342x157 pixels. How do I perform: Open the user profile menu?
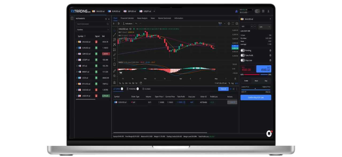click(269, 11)
